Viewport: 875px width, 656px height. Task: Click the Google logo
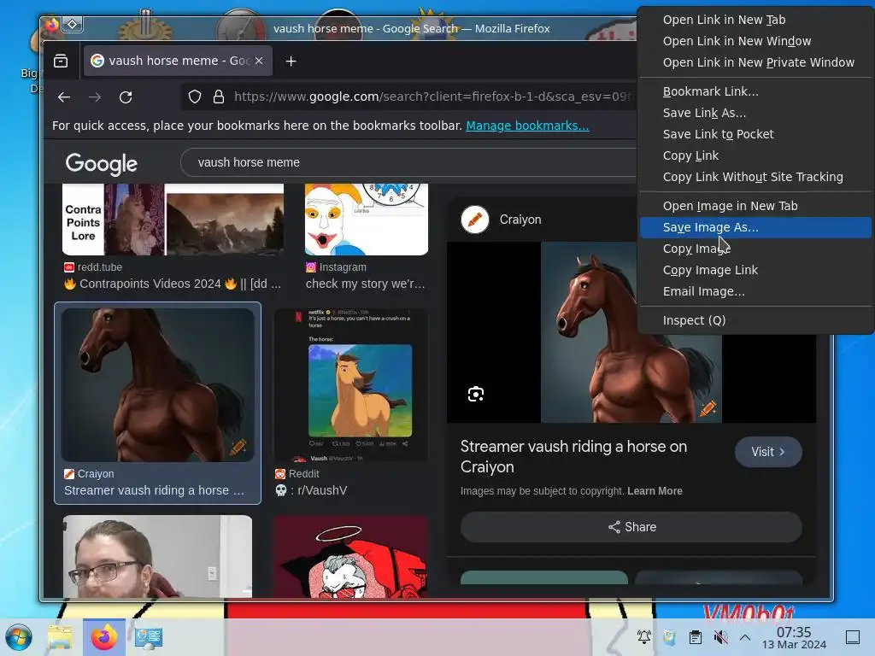tap(101, 163)
